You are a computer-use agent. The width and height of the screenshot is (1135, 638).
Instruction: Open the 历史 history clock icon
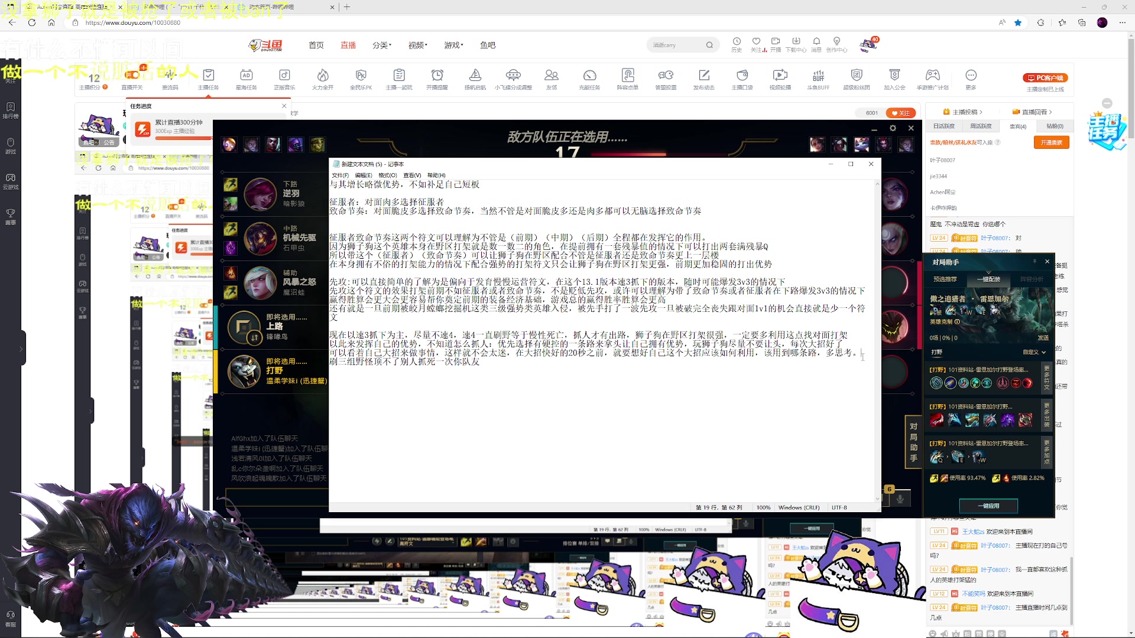(737, 45)
